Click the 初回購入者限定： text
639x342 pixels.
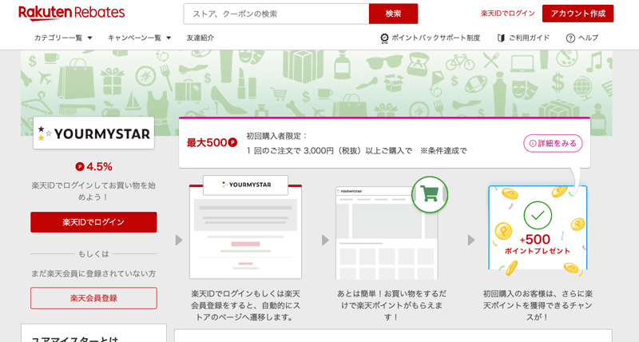[x=277, y=136]
